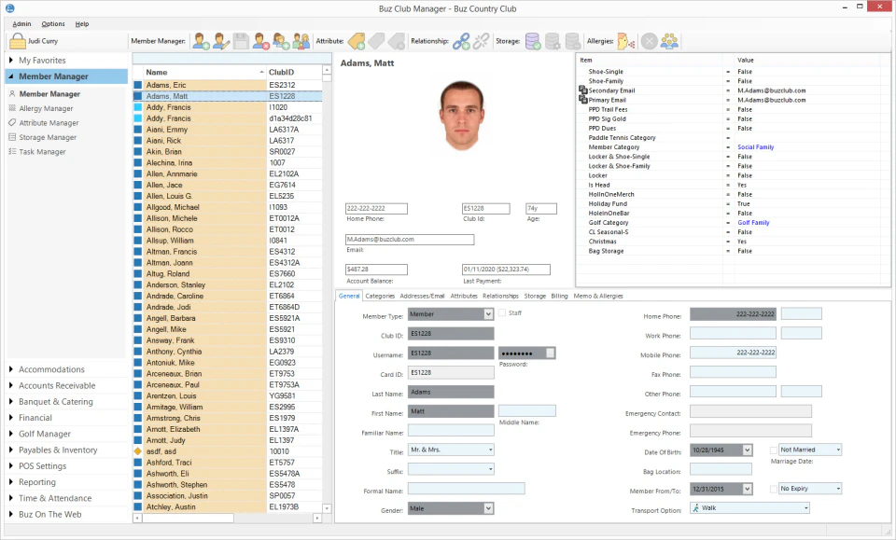896x540 pixels.
Task: Click the Save icon in Member Manager toolbar
Action: coord(242,40)
